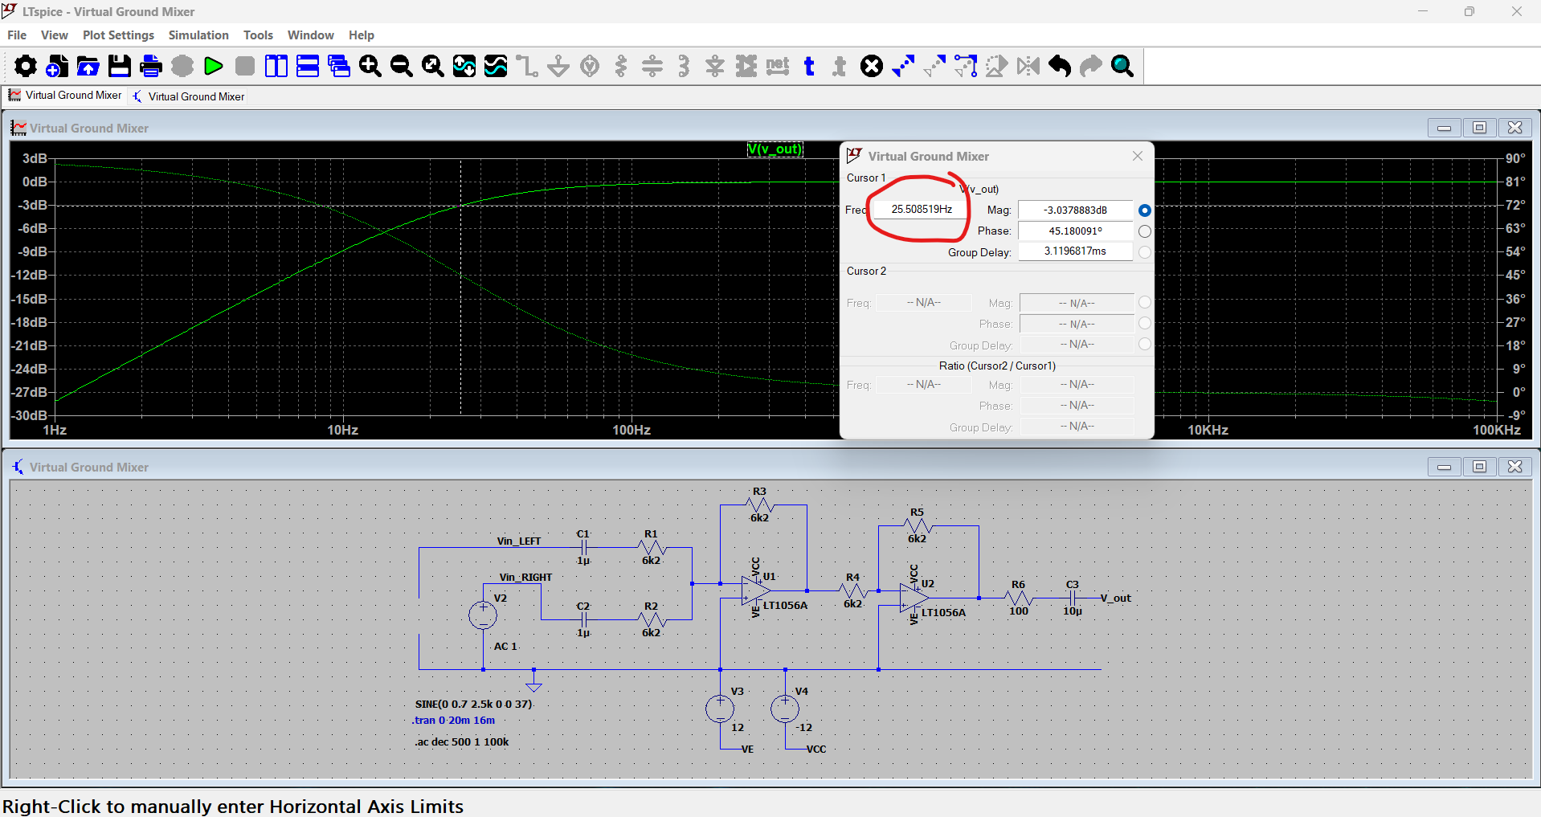Close the cursor readout dialog
This screenshot has height=817, width=1541.
pos(1138,156)
